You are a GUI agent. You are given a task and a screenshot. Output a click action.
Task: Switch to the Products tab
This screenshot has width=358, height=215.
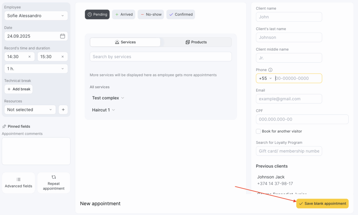click(196, 42)
